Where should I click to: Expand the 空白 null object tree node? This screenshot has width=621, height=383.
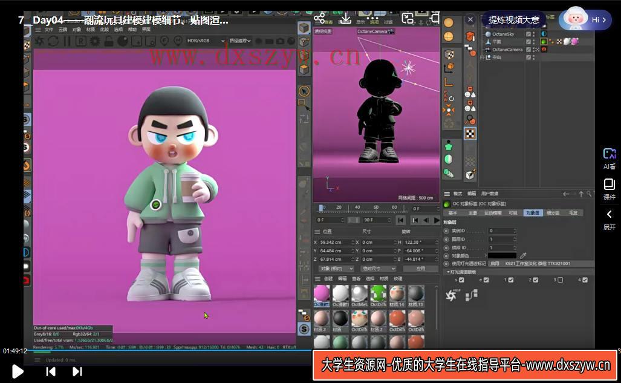click(x=483, y=57)
